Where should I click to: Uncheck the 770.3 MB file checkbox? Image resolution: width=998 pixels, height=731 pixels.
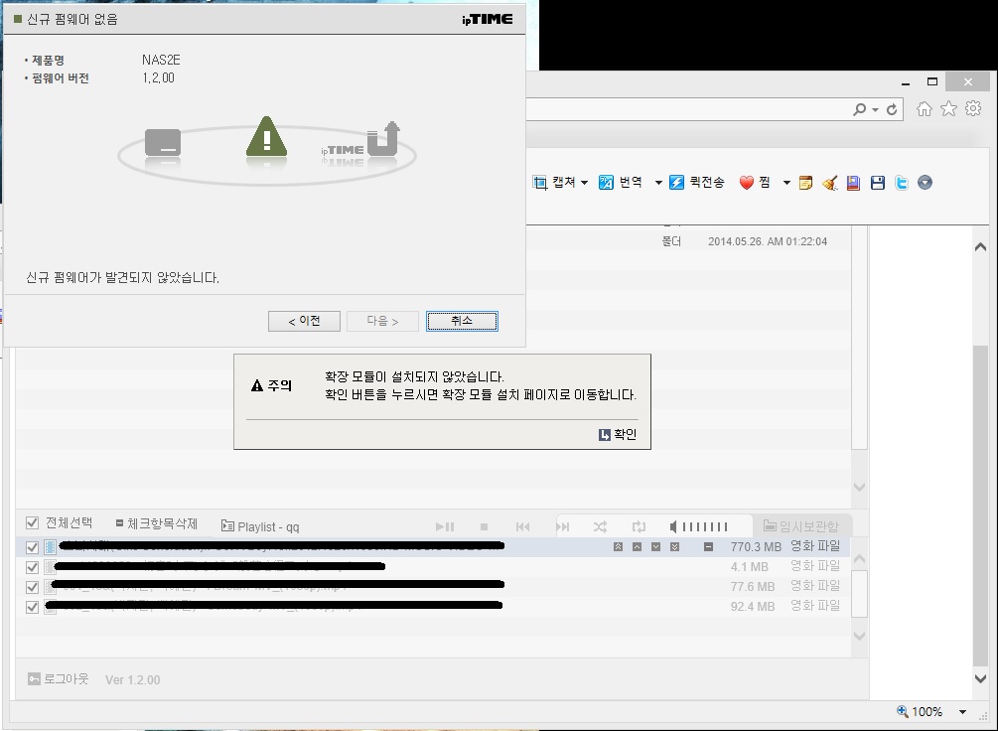(33, 547)
